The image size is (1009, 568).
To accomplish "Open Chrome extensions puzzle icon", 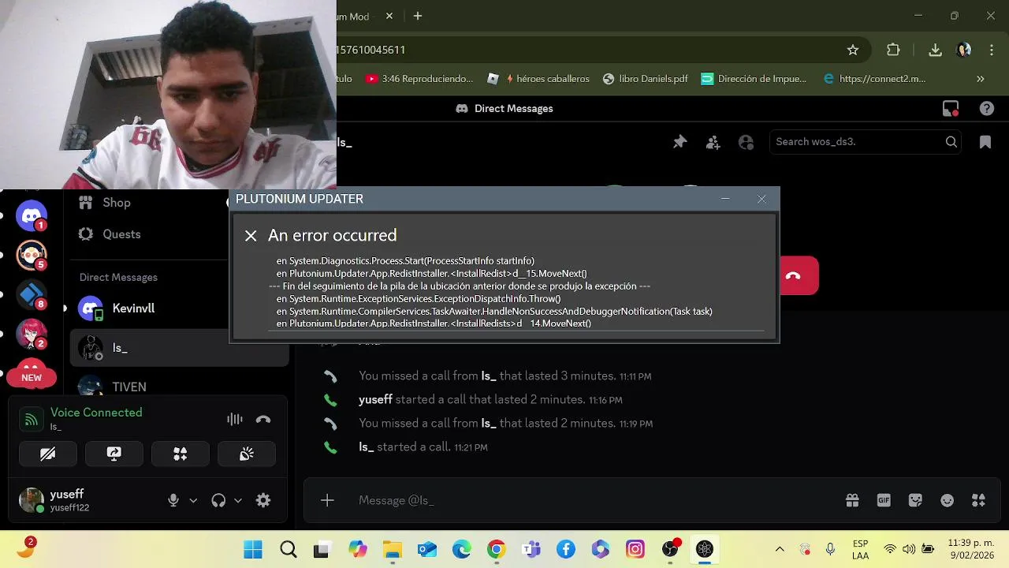I will 893,50.
